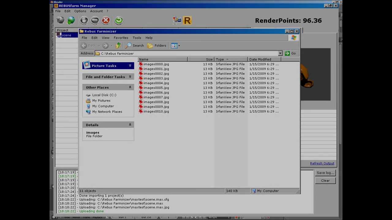Image resolution: width=392 pixels, height=220 pixels.
Task: Select the file name images0003.jpg
Action: coord(156,79)
